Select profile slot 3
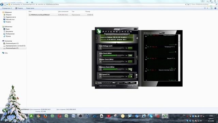 pyautogui.click(x=107, y=83)
